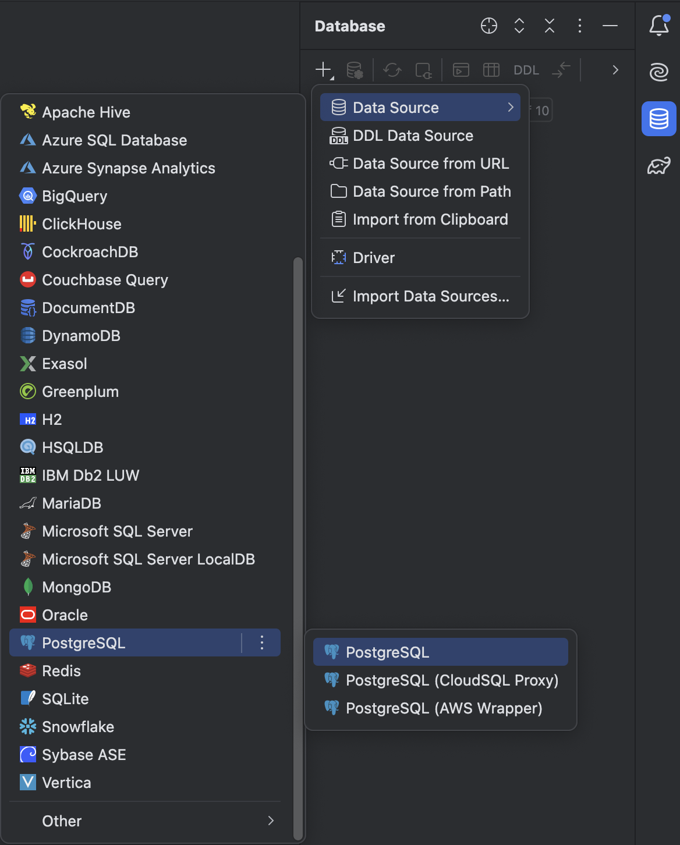Choose Data Source from URL
Screen dimensions: 680x845
pyautogui.click(x=420, y=164)
